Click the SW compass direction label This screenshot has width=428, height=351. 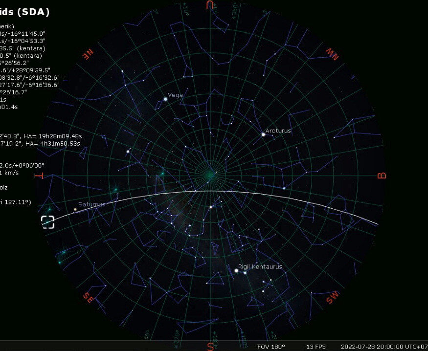[333, 297]
